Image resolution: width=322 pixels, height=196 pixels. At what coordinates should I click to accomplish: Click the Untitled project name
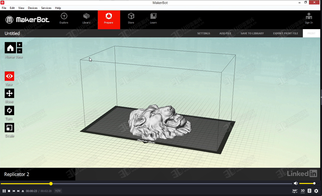[12, 33]
